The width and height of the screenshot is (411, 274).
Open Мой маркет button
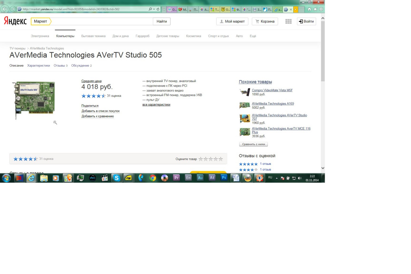(232, 21)
